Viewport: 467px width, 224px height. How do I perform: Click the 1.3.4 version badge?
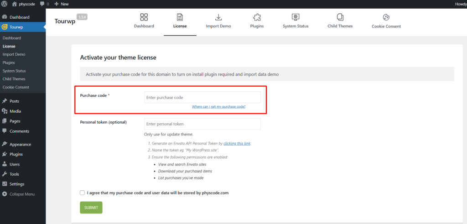pos(82,17)
